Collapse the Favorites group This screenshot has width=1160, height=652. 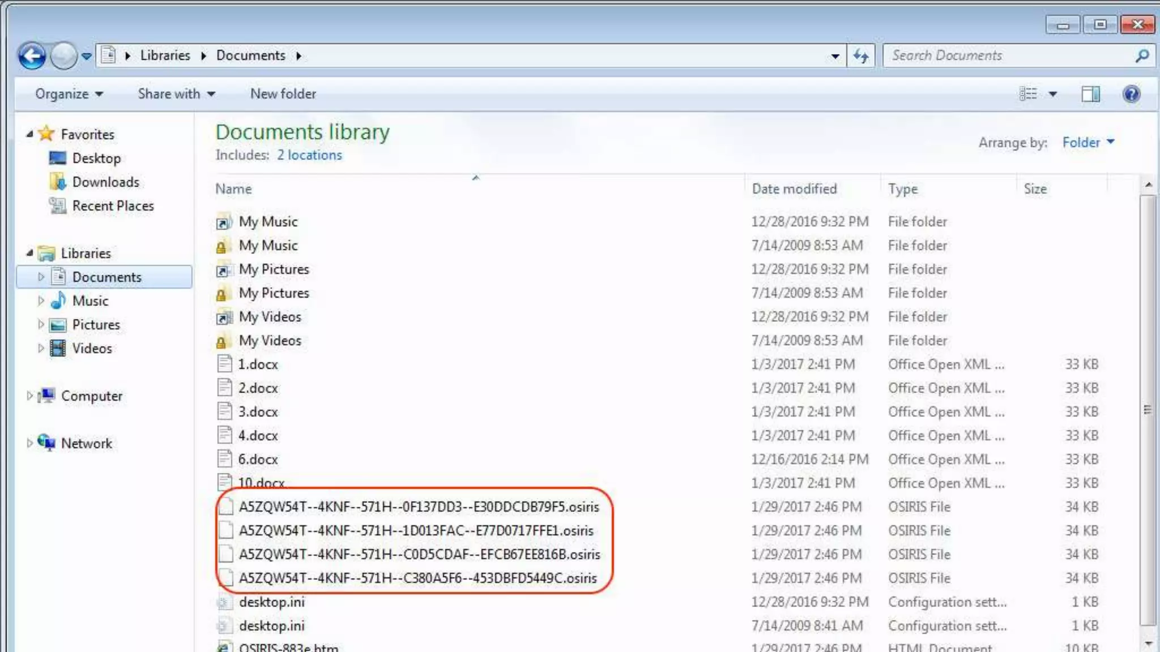pyautogui.click(x=29, y=135)
